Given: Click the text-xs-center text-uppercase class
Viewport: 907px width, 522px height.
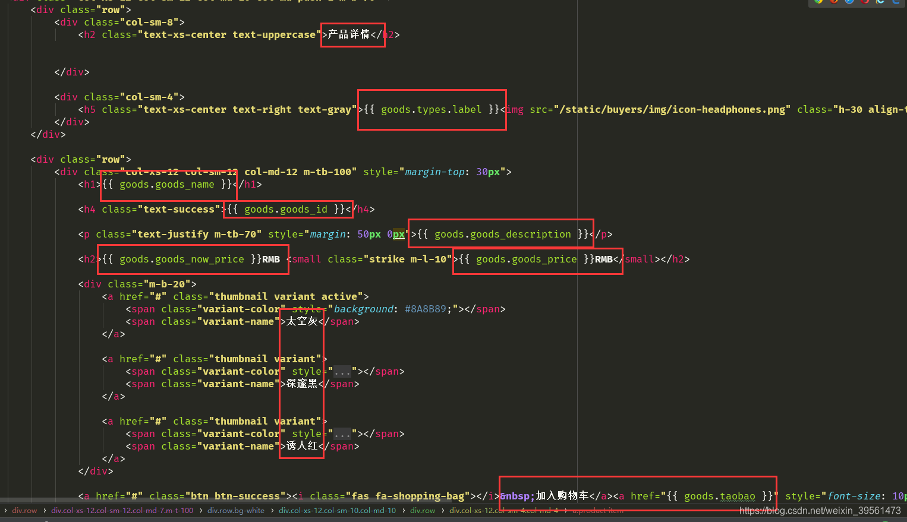Looking at the screenshot, I should 229,35.
